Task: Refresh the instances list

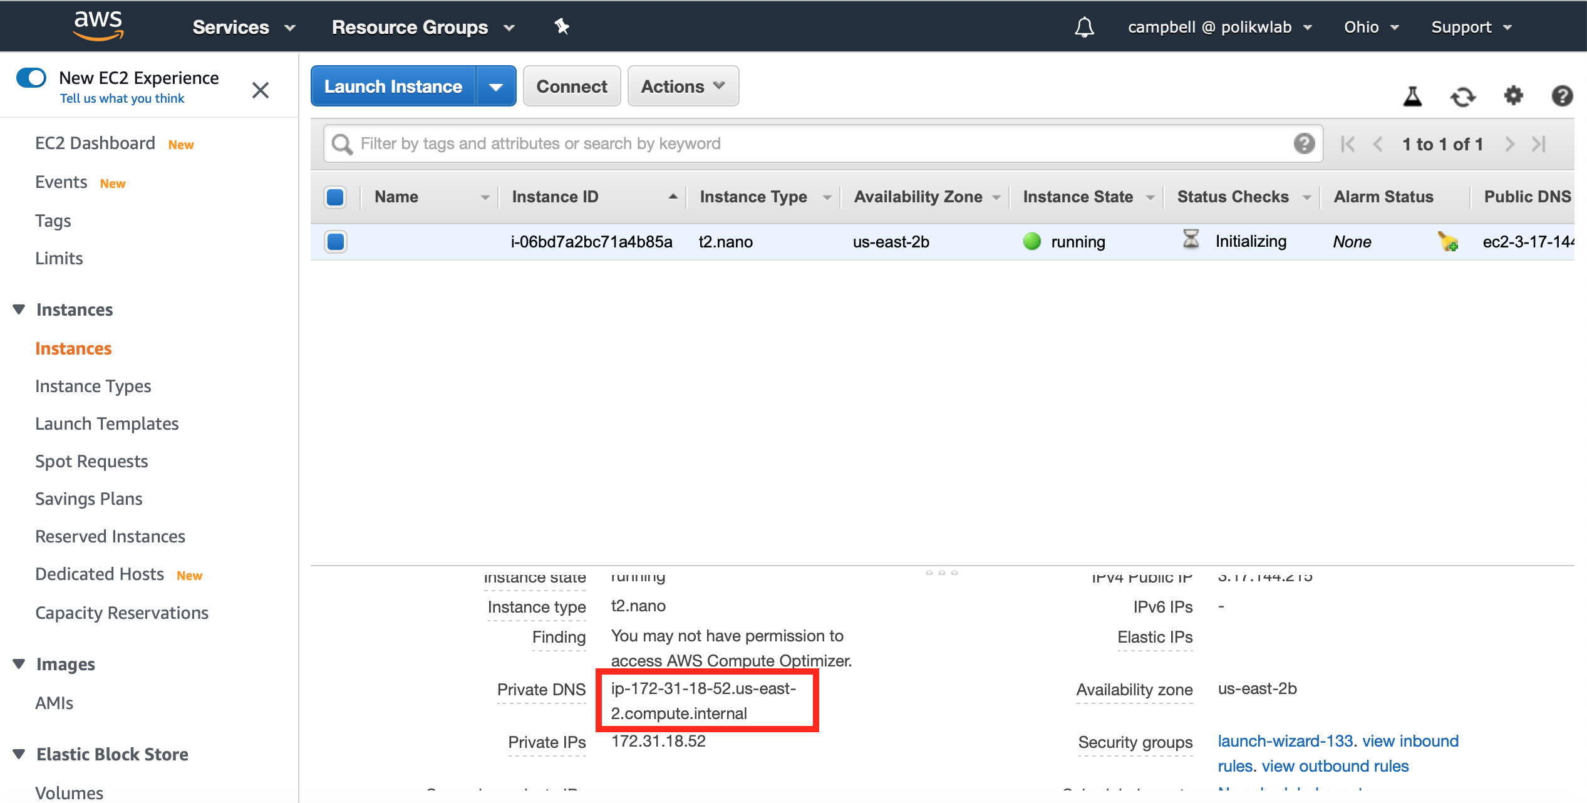Action: pos(1463,96)
